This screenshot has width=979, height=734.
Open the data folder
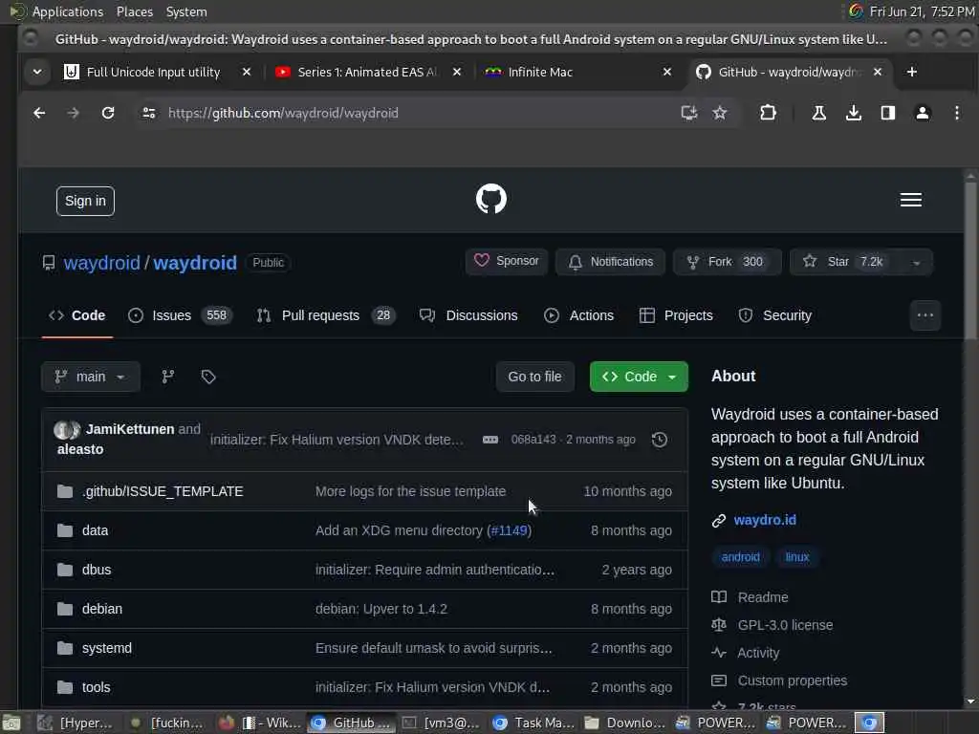(95, 530)
